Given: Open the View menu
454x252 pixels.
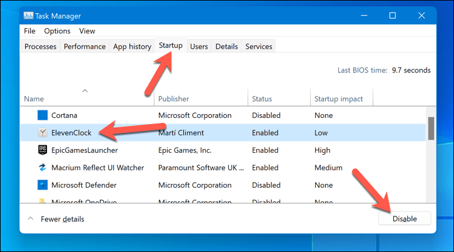Looking at the screenshot, I should [x=87, y=31].
